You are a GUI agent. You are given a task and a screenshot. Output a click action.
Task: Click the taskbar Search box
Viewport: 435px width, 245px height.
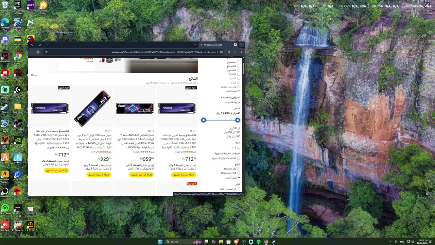coord(182,242)
